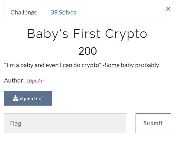The image size is (183, 141).
Task: Click the word 'First' in the heading
Action: click(x=87, y=34)
